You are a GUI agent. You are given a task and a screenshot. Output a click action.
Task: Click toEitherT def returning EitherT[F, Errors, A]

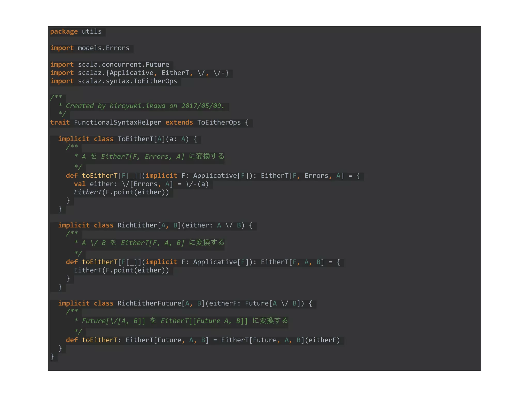tap(213, 176)
